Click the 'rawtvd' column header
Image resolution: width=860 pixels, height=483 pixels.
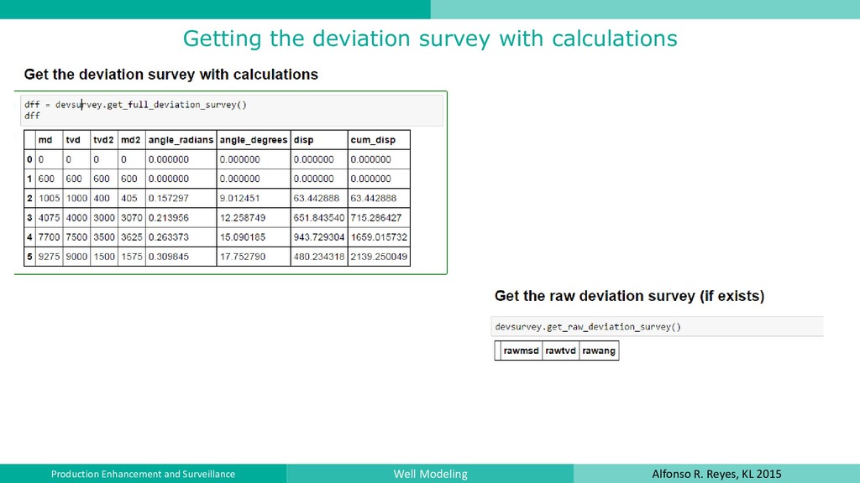click(560, 351)
